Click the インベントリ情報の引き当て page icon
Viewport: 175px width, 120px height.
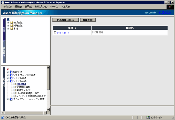point(14,96)
